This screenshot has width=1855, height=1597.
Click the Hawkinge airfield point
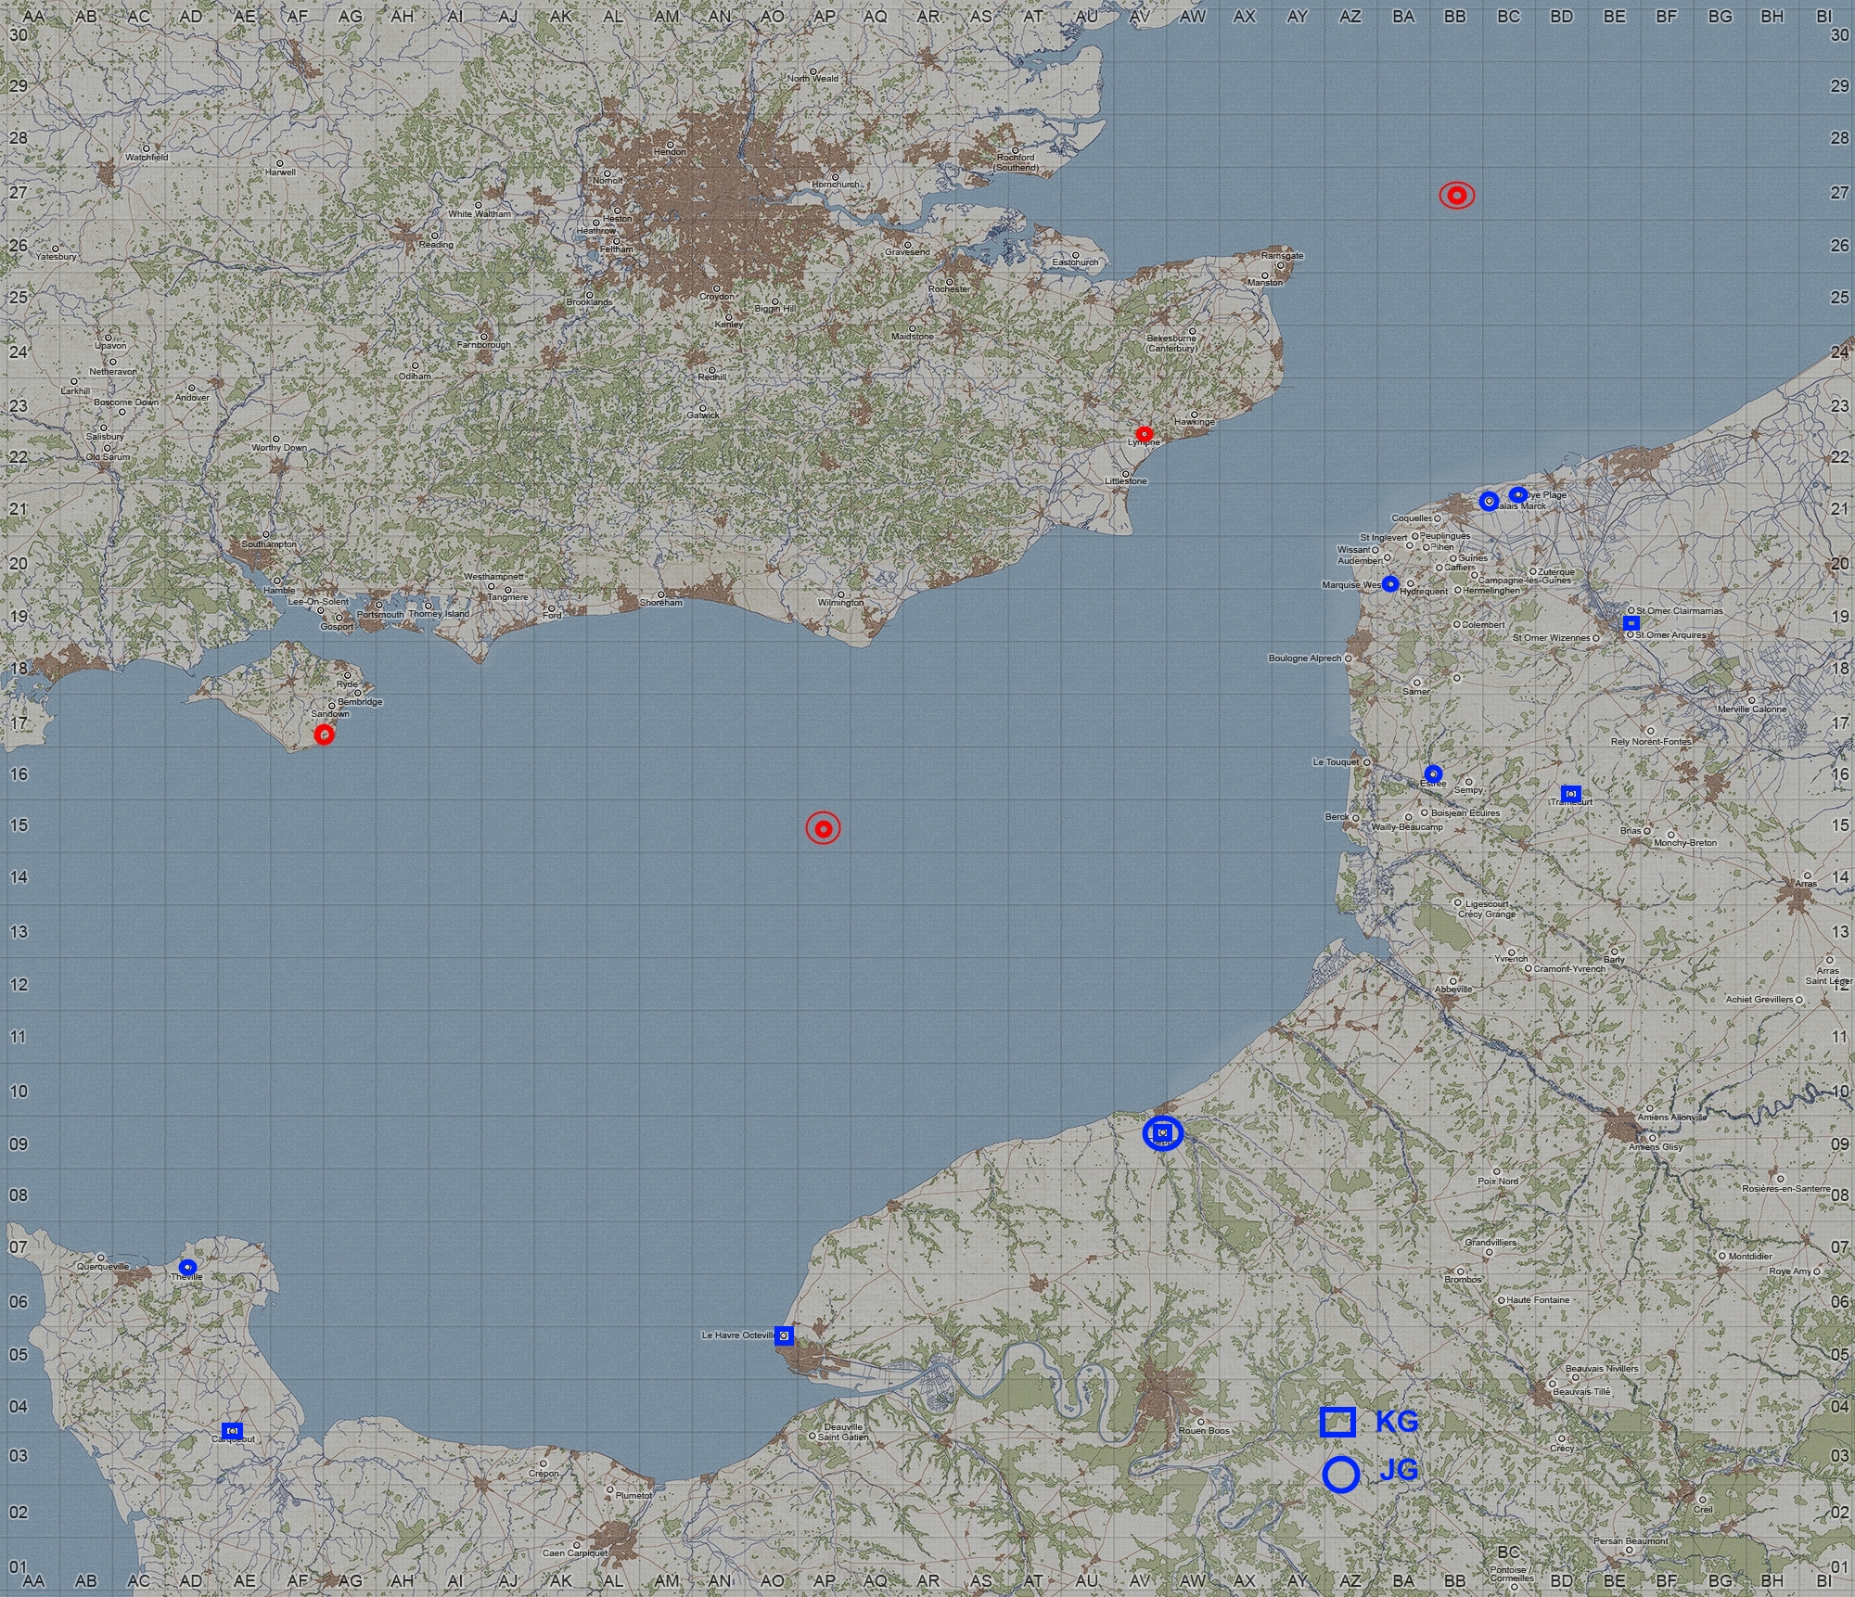pos(1195,415)
